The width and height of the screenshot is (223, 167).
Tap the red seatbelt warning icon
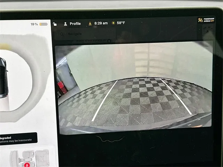27,164
